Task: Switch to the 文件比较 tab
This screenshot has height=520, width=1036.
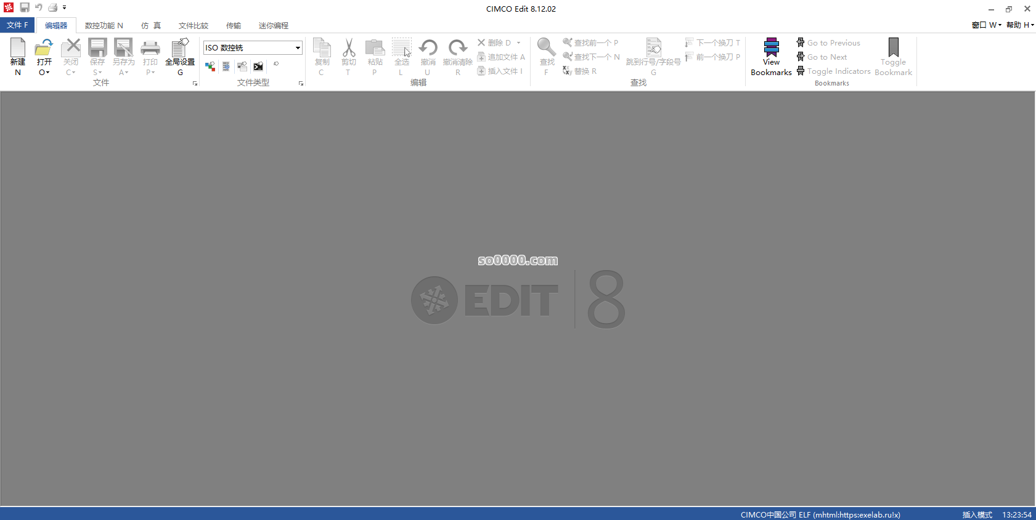Action: pyautogui.click(x=194, y=25)
